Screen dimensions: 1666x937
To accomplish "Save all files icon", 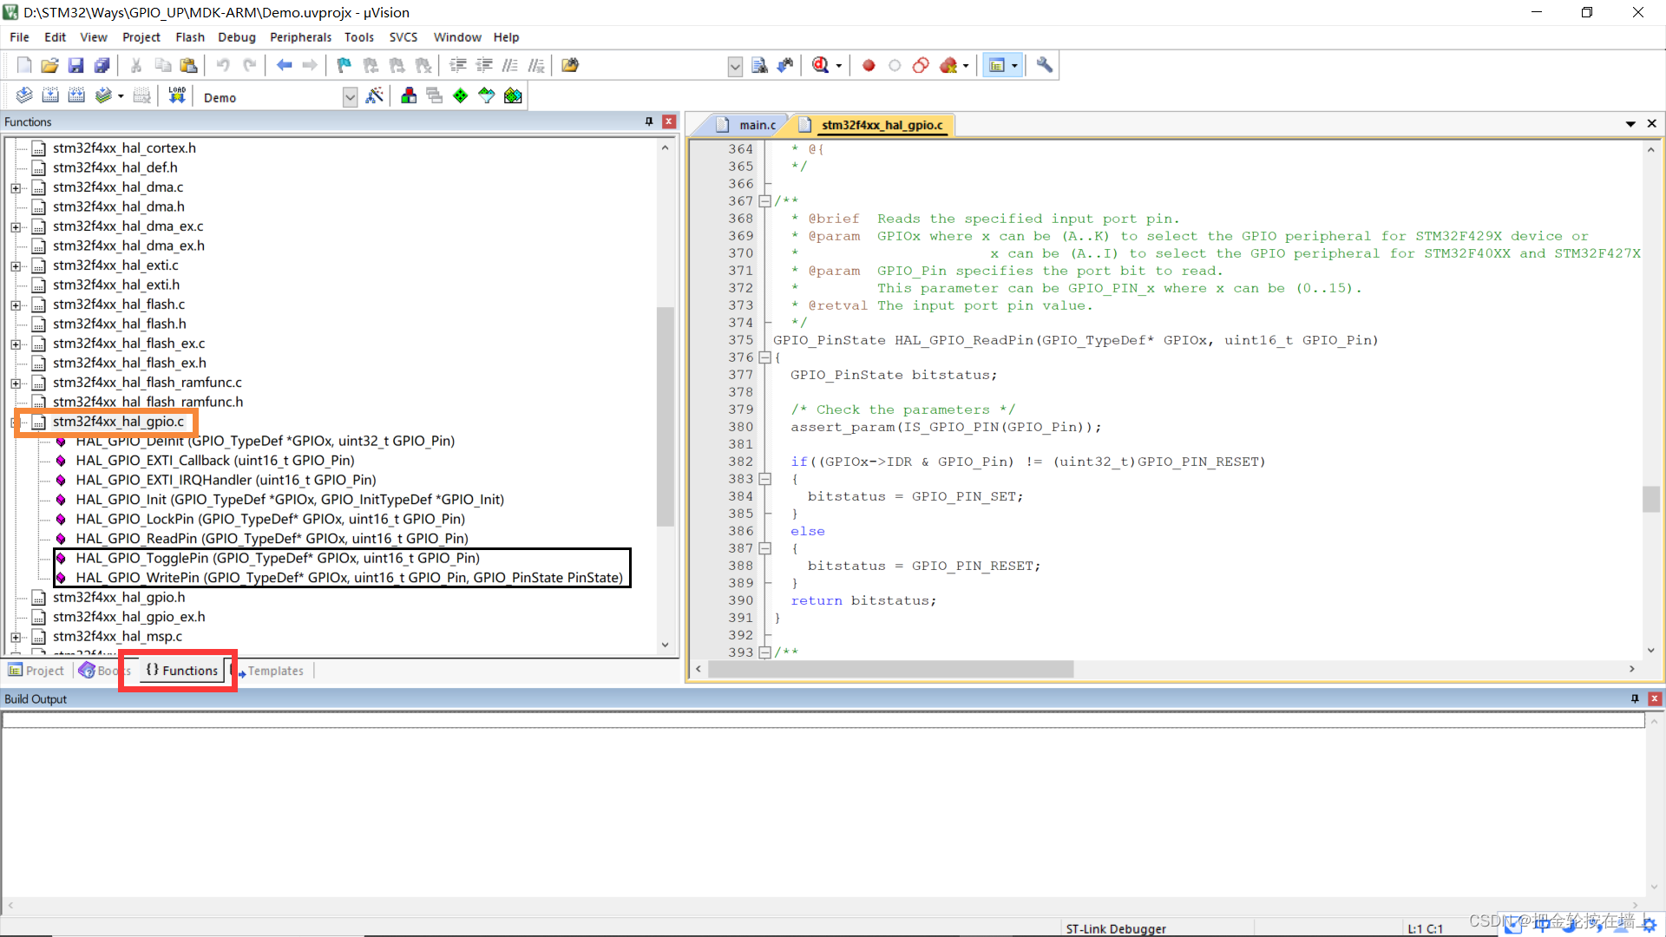I will [x=102, y=65].
